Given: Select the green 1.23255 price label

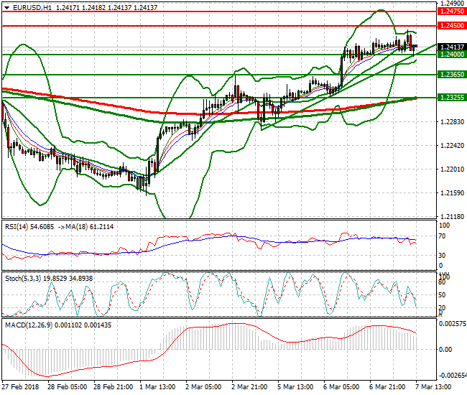Looking at the screenshot, I should [451, 98].
